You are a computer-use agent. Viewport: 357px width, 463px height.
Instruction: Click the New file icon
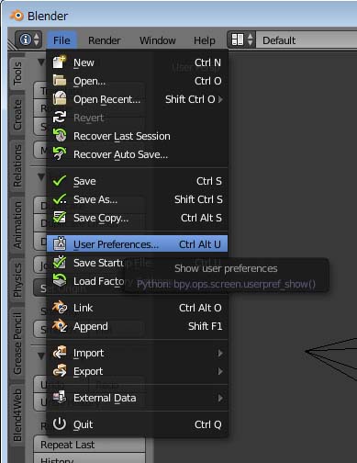pyautogui.click(x=59, y=62)
